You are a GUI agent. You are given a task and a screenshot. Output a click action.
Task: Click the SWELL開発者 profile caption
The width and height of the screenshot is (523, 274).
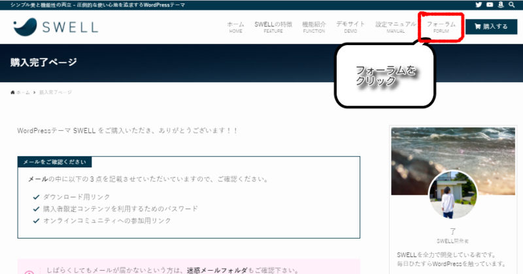(452, 241)
